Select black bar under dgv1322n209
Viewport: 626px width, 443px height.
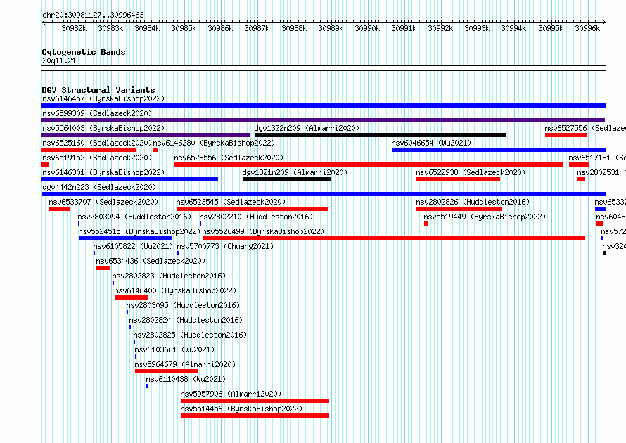[380, 135]
